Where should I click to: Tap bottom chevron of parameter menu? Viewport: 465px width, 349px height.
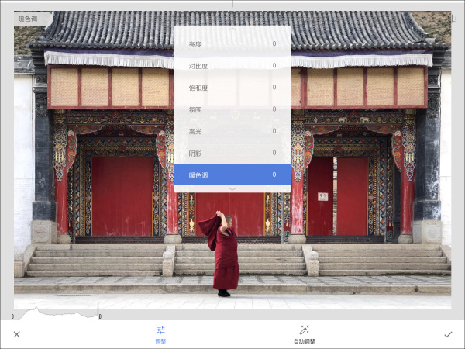[x=232, y=188]
